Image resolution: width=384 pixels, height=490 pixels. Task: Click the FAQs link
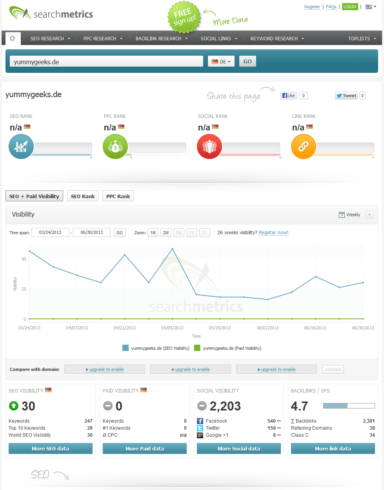pos(331,7)
